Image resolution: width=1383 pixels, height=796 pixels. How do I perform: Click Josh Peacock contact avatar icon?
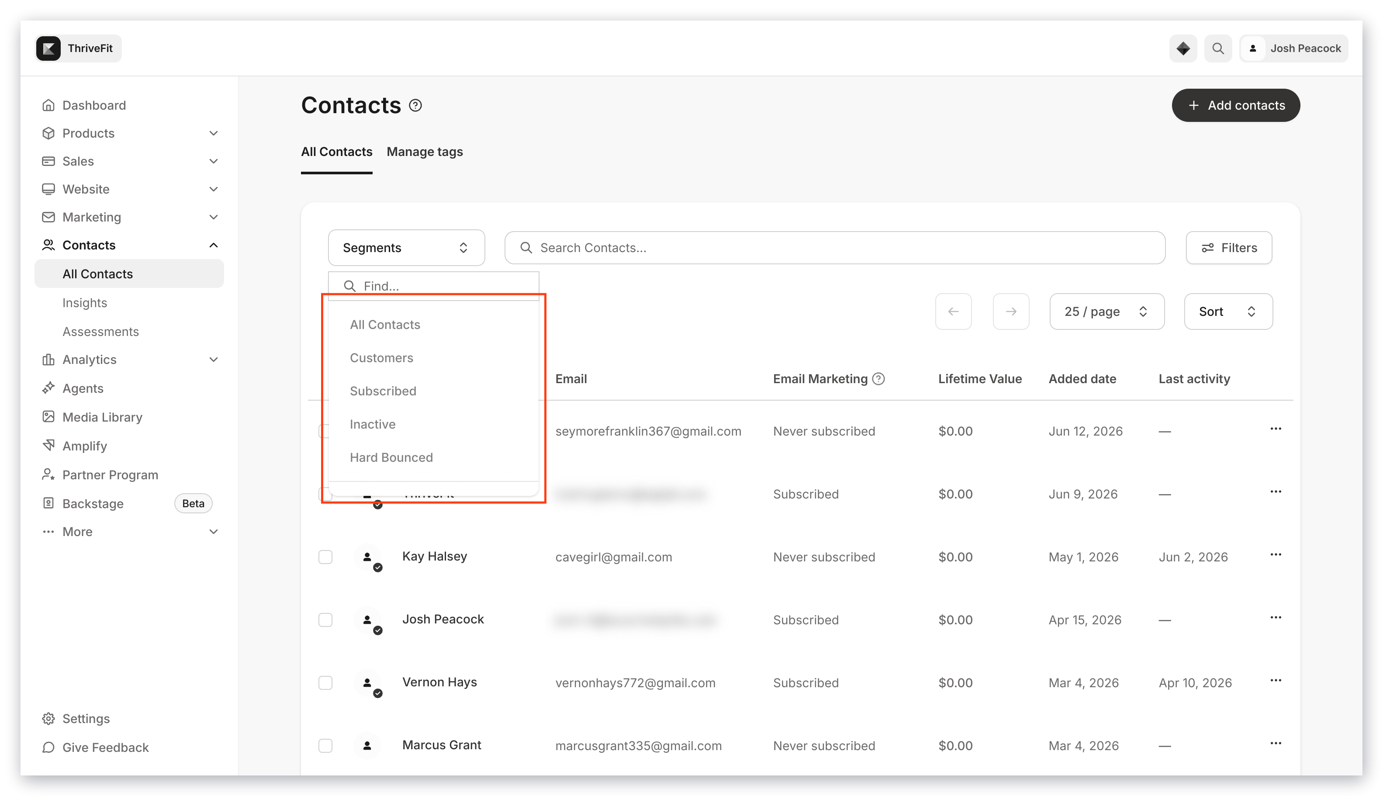(367, 620)
